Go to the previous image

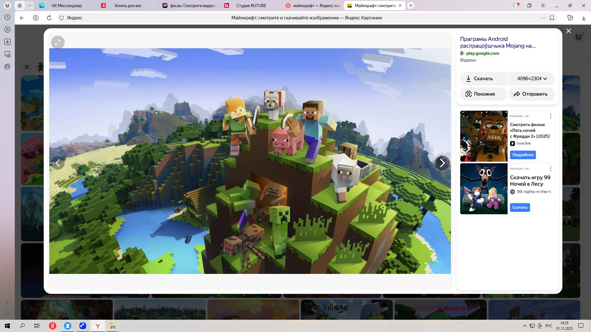click(x=58, y=163)
